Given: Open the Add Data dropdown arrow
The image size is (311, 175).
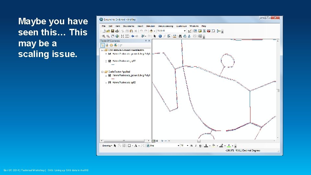Looking at the screenshot, I should pyautogui.click(x=154, y=31).
